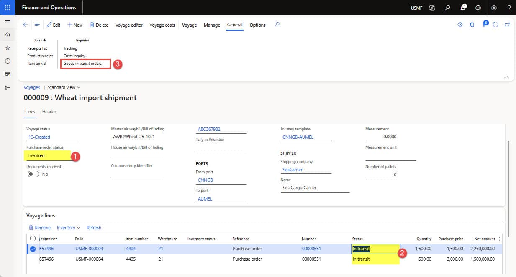Viewport: 516px width, 277px height.
Task: Open the page in a new window
Action: [507, 25]
